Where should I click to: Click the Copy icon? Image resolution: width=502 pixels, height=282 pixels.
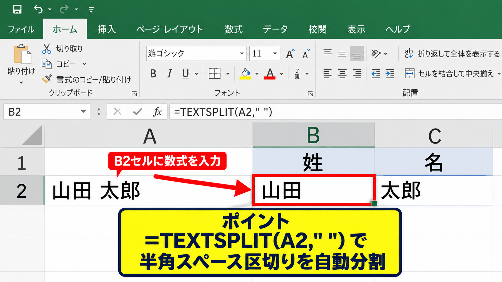(x=47, y=64)
